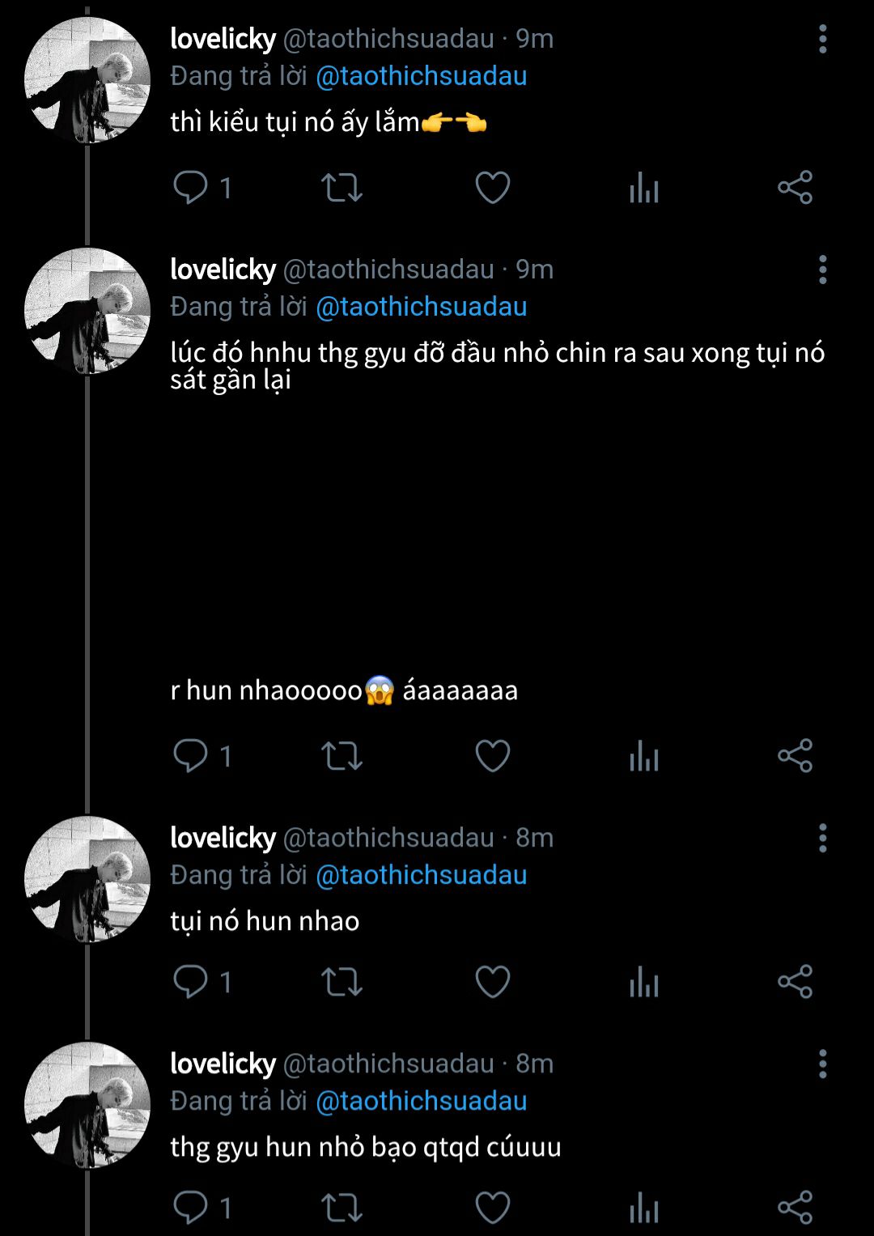This screenshot has width=874, height=1236.
Task: Like the "thì kiểu tụi nó ấy lắm" tweet
Action: click(492, 188)
